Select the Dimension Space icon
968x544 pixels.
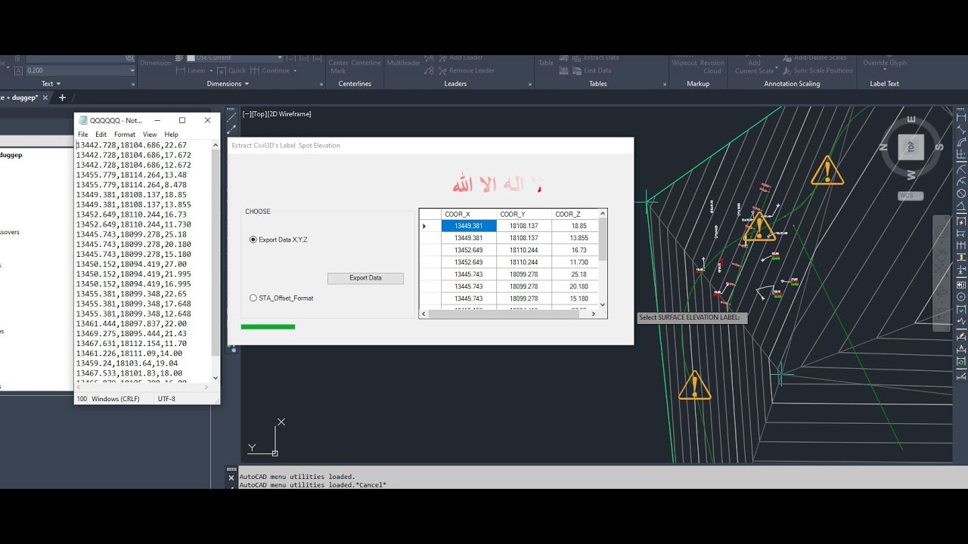[961, 258]
